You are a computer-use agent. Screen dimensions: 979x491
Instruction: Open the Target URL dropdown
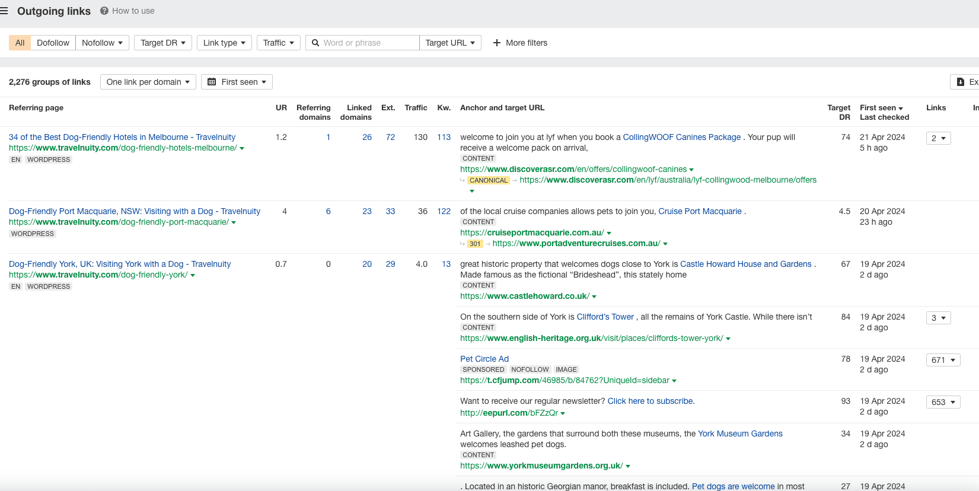(450, 43)
